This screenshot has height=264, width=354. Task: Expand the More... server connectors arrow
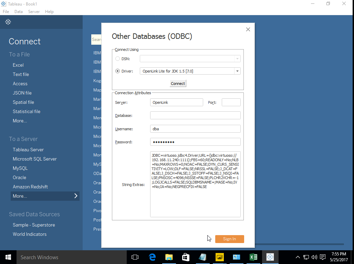click(76, 196)
